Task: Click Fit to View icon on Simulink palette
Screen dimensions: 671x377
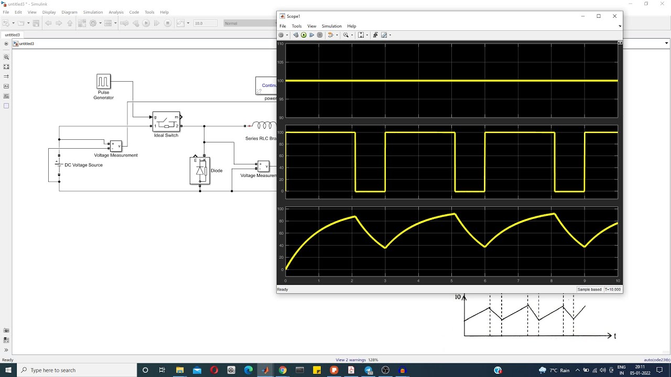Action: click(x=6, y=67)
